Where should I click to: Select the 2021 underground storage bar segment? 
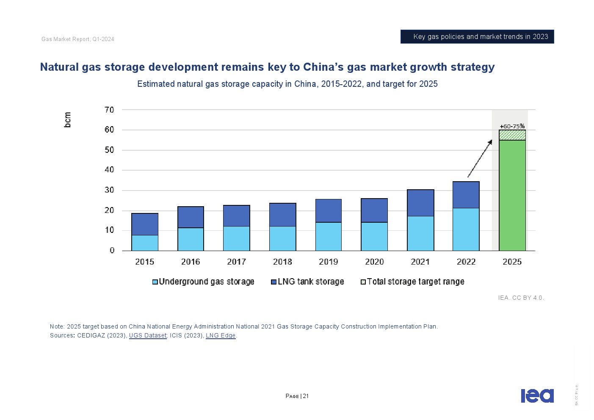click(420, 233)
